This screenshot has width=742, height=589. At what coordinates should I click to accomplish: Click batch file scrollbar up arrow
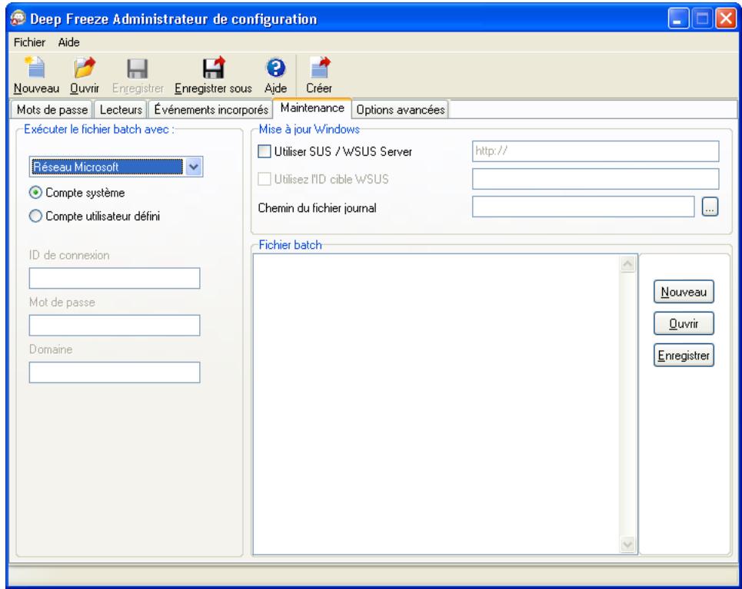628,264
